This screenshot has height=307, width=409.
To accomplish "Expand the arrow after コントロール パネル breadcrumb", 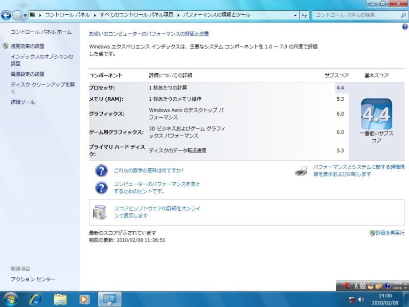I will pos(95,15).
